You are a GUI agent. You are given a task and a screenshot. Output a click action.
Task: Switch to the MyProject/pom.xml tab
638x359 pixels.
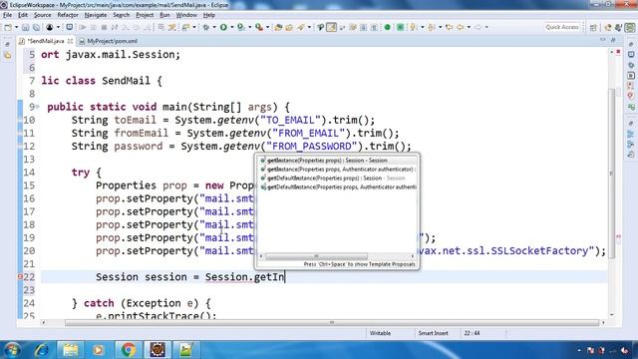(109, 41)
